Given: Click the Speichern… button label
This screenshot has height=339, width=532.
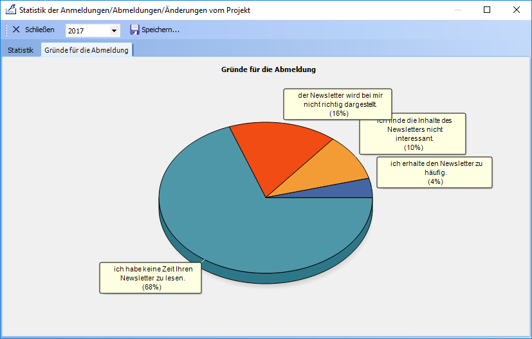Looking at the screenshot, I should 160,30.
